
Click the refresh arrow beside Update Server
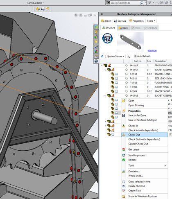(102, 56)
